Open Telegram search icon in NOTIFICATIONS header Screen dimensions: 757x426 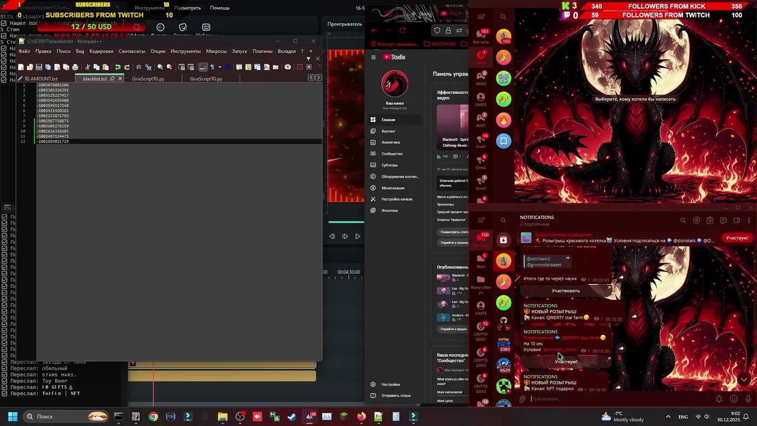point(683,221)
